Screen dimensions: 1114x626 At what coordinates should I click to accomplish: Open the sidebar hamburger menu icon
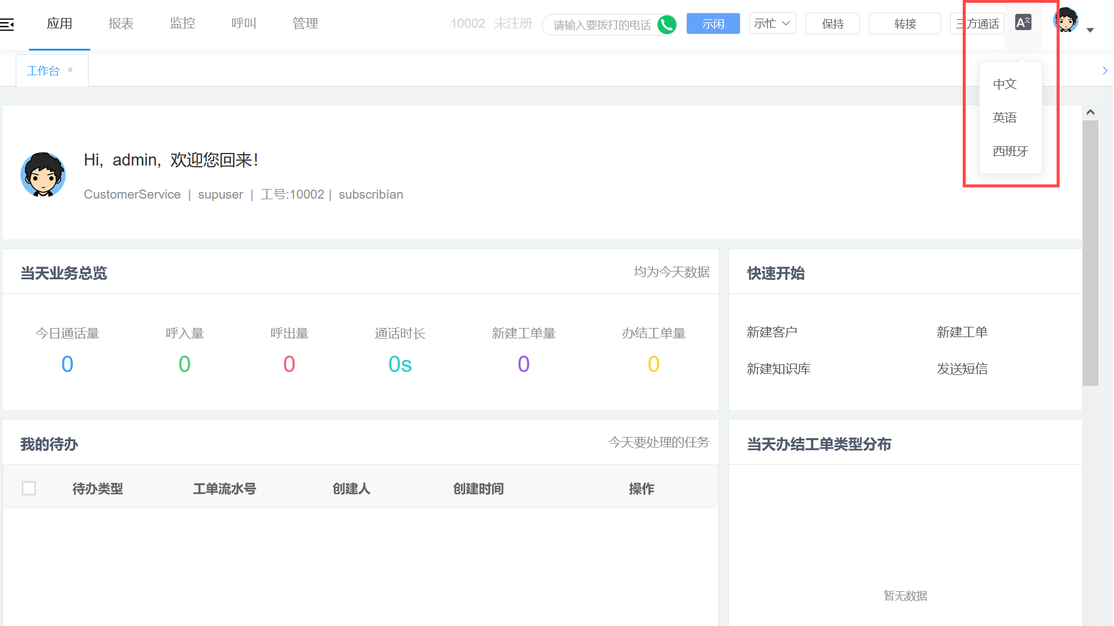(7, 24)
